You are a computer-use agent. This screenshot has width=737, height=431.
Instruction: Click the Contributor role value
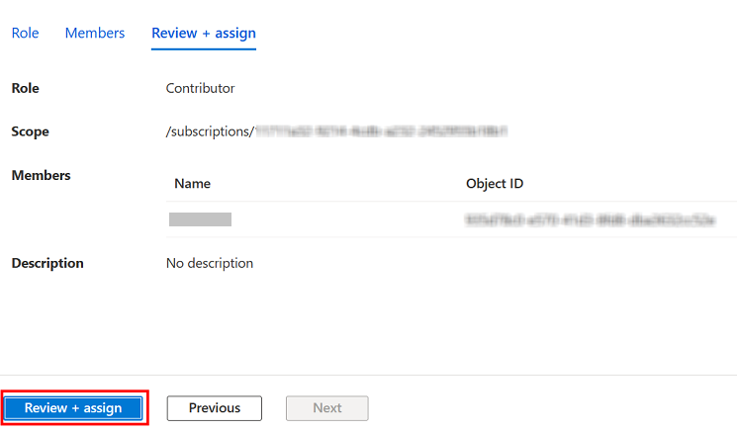(200, 88)
